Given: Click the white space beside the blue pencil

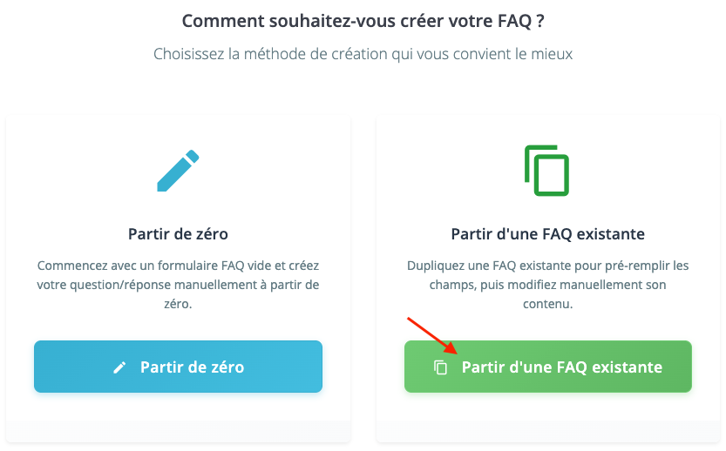Looking at the screenshot, I should click(x=78, y=172).
